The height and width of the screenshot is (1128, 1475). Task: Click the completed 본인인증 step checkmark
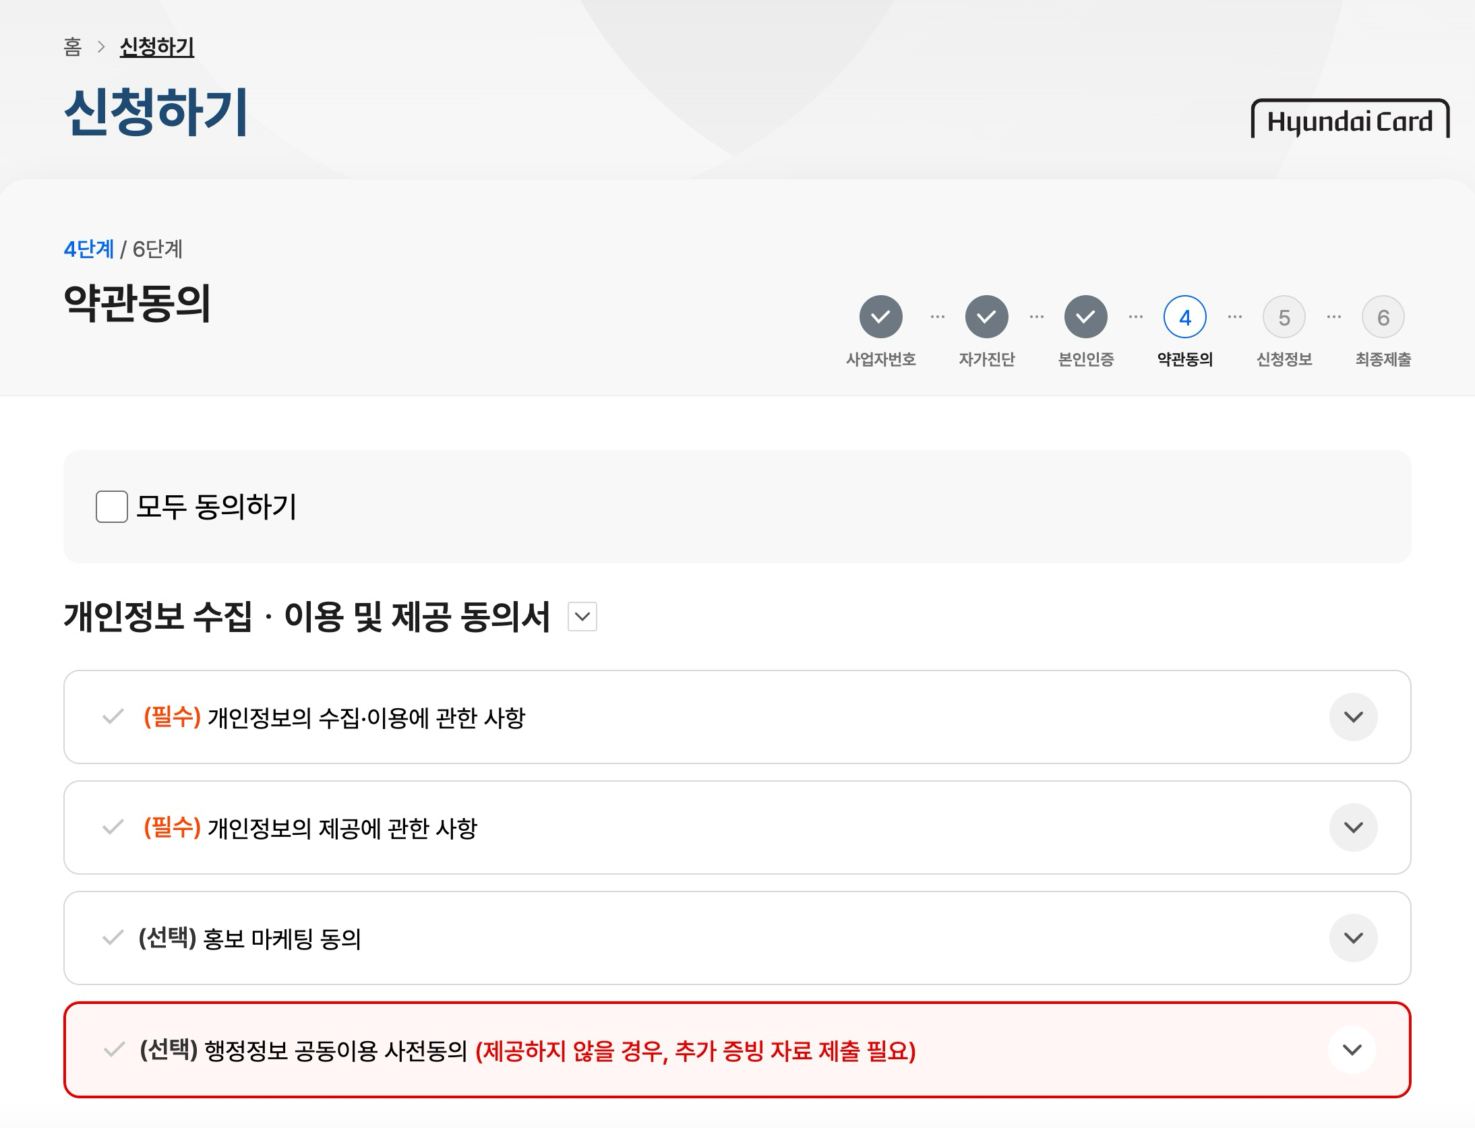tap(1085, 317)
